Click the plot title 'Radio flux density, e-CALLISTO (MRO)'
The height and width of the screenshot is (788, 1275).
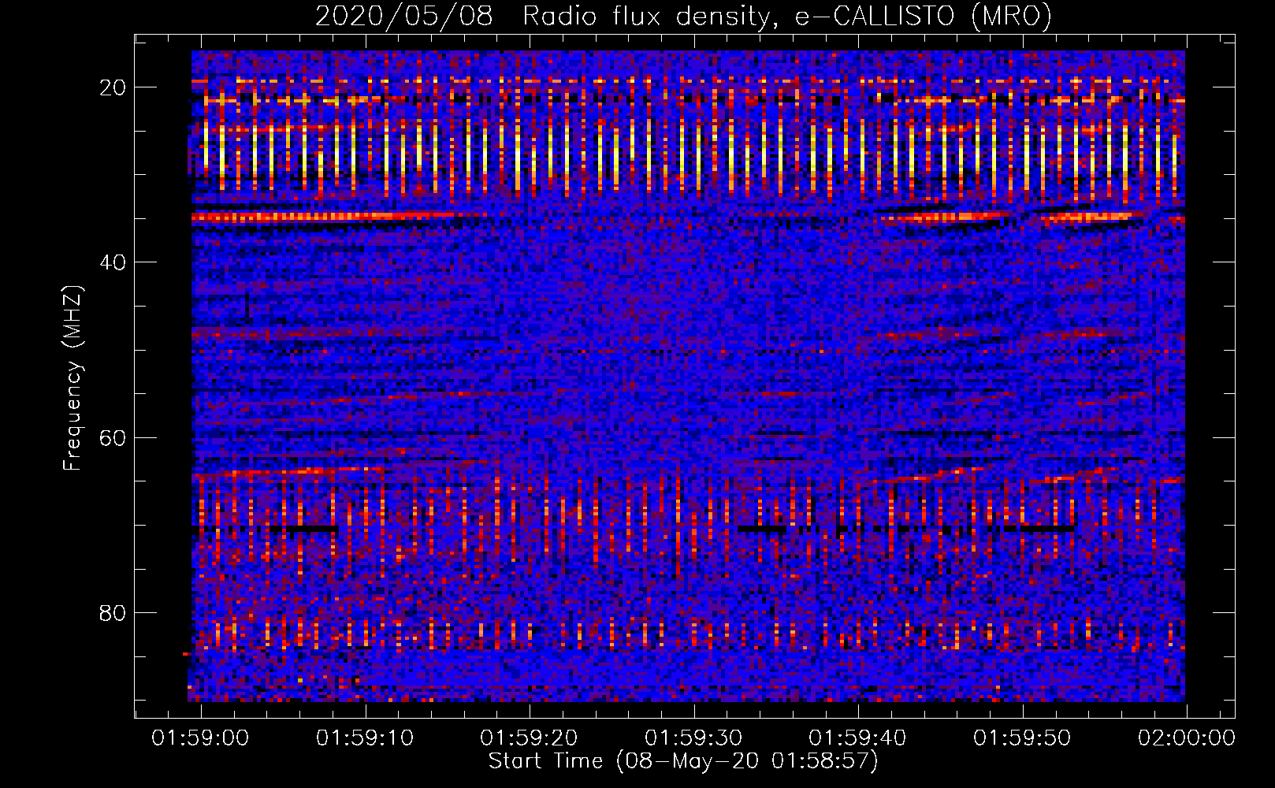coord(787,17)
